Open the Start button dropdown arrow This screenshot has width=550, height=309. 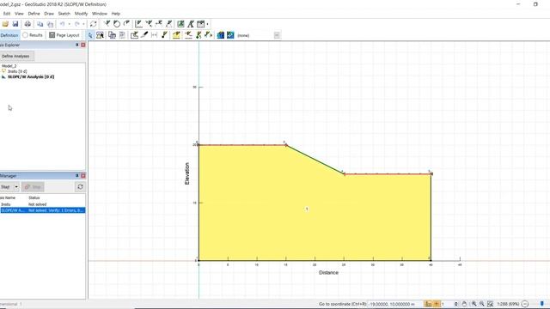[x=16, y=187]
